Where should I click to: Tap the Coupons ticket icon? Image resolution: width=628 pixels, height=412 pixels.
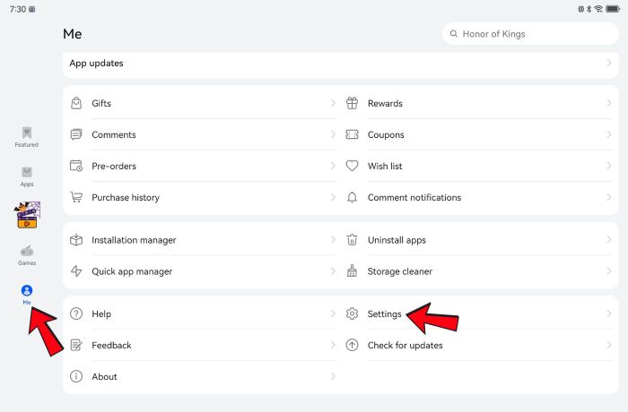coord(352,135)
